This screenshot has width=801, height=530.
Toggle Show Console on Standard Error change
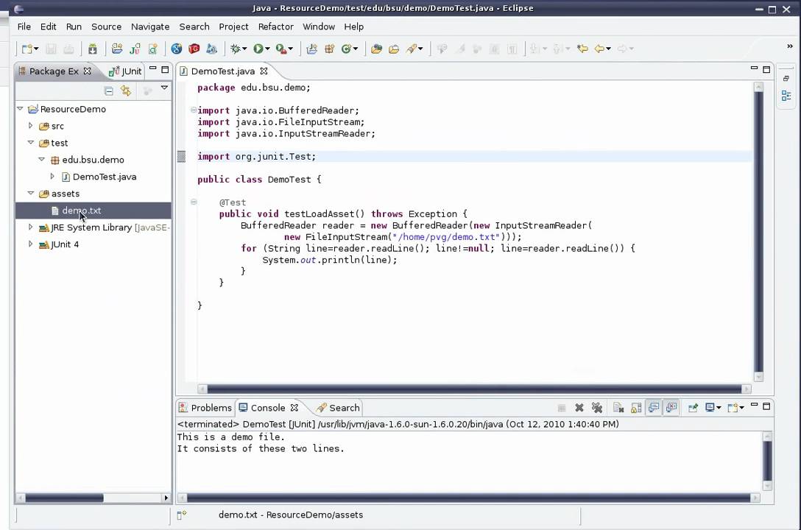tap(671, 408)
